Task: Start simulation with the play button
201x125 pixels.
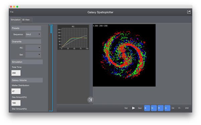Action: [x=133, y=108]
